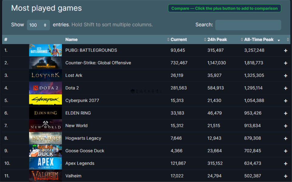Click the all-time peak value 502,387
The image size is (292, 182).
252,176
